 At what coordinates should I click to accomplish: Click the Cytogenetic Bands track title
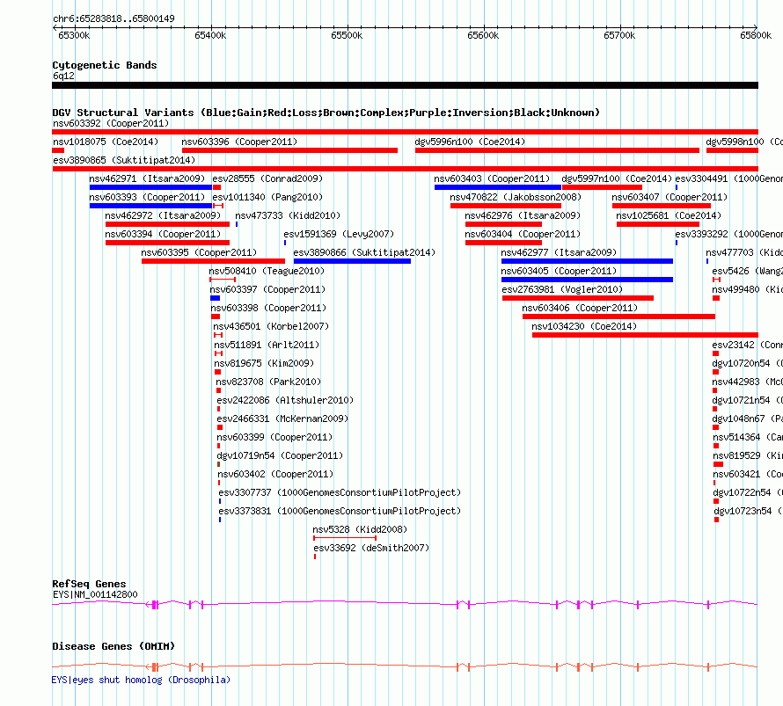pyautogui.click(x=105, y=65)
